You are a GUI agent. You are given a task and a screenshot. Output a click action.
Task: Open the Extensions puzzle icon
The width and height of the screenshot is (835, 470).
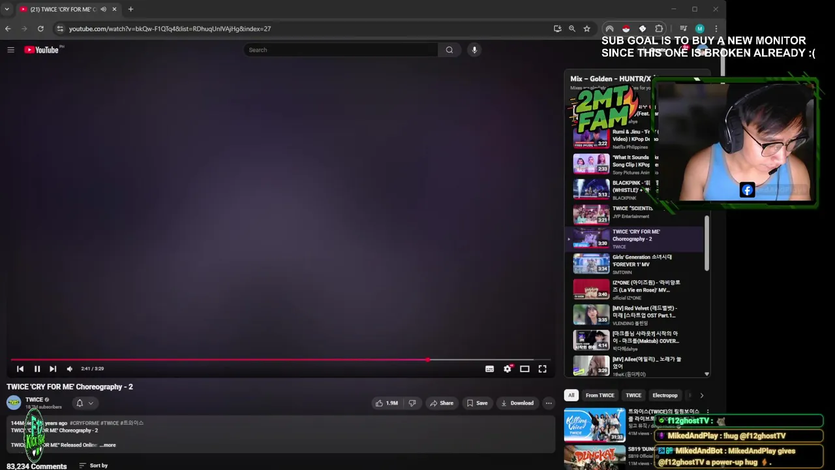click(659, 29)
